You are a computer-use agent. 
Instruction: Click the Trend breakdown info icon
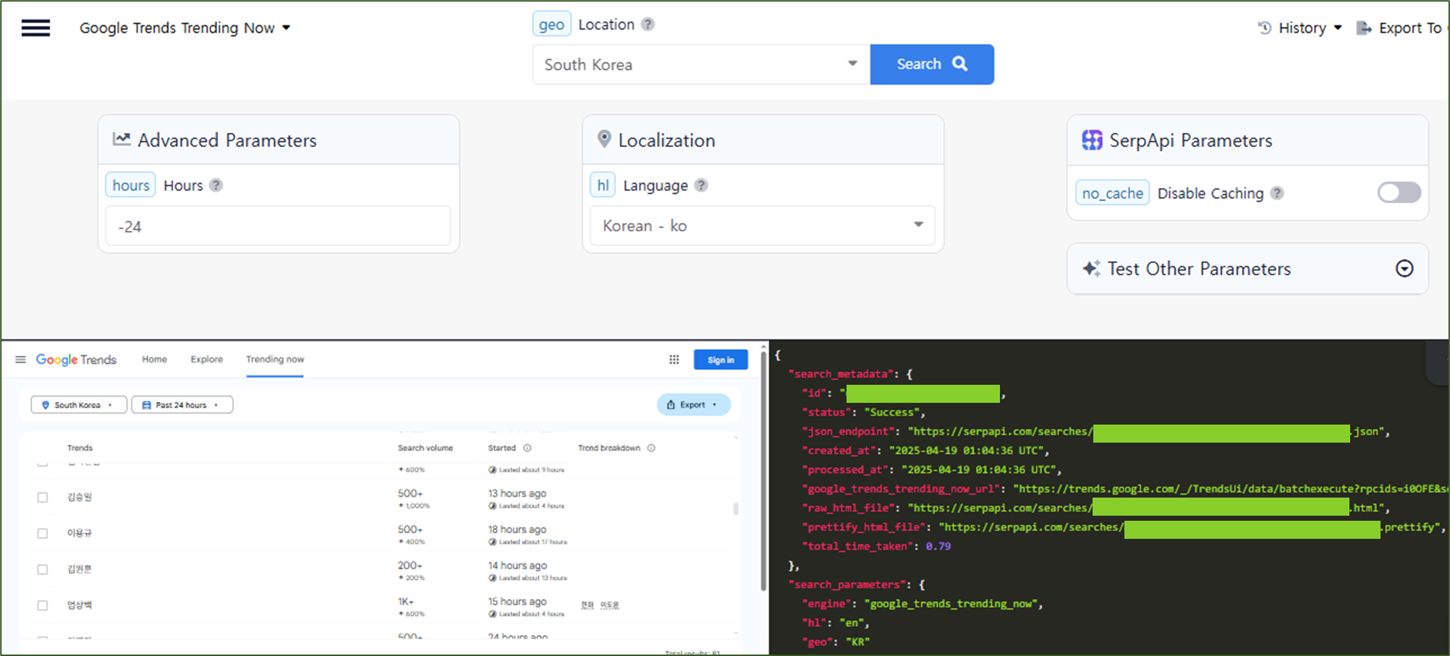pos(651,448)
